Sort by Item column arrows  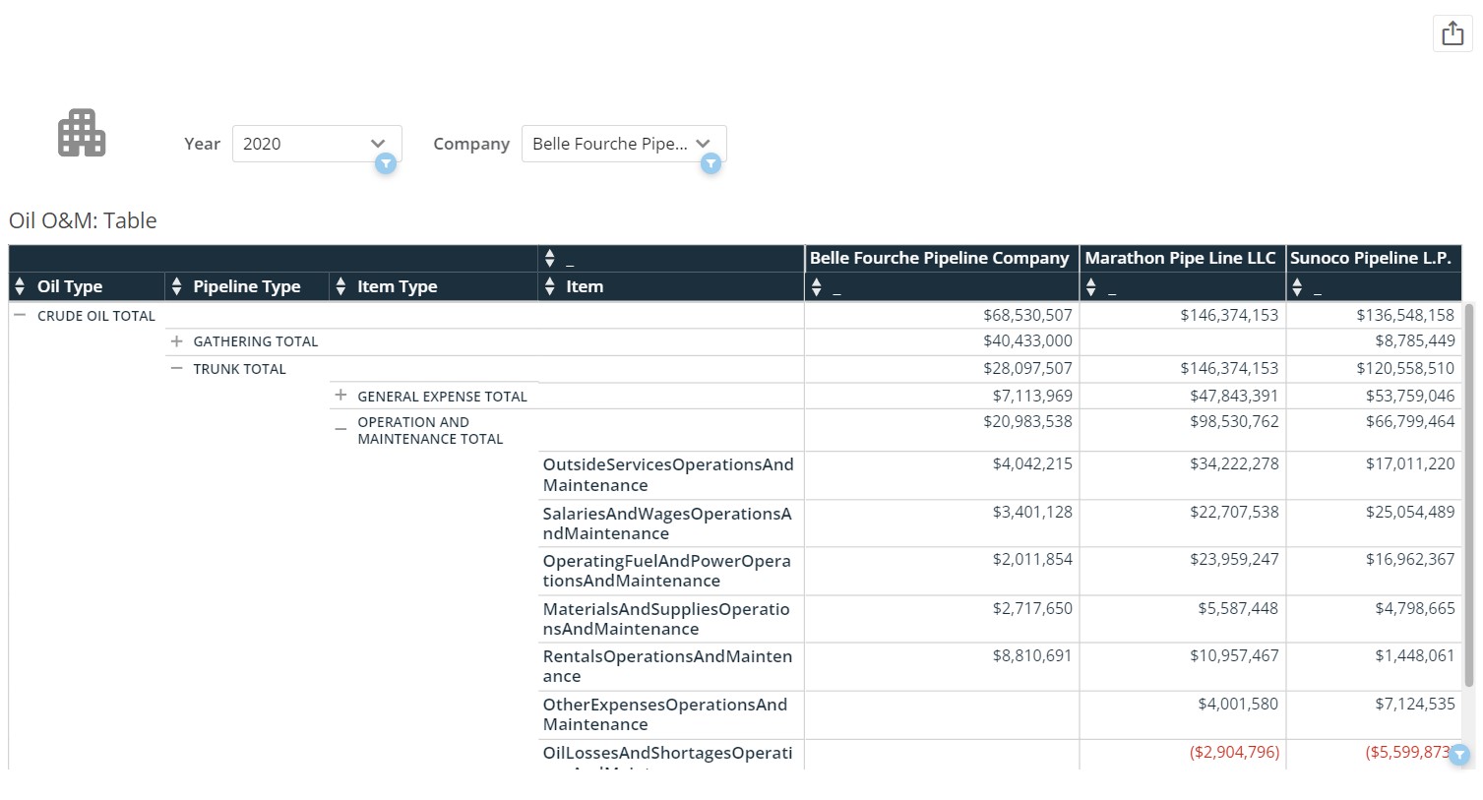(x=549, y=286)
